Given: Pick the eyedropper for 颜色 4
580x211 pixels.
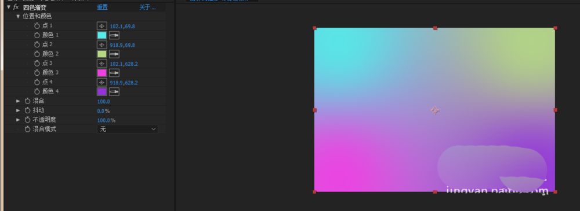Looking at the screenshot, I should pyautogui.click(x=114, y=91).
